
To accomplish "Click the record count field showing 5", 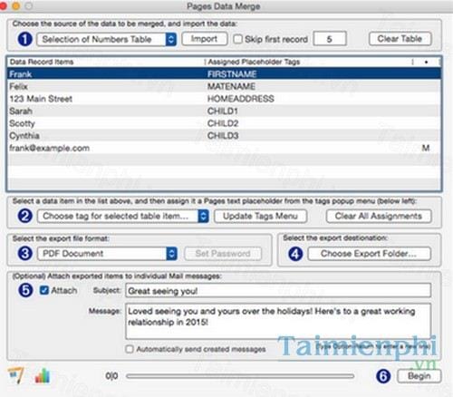I will point(330,39).
